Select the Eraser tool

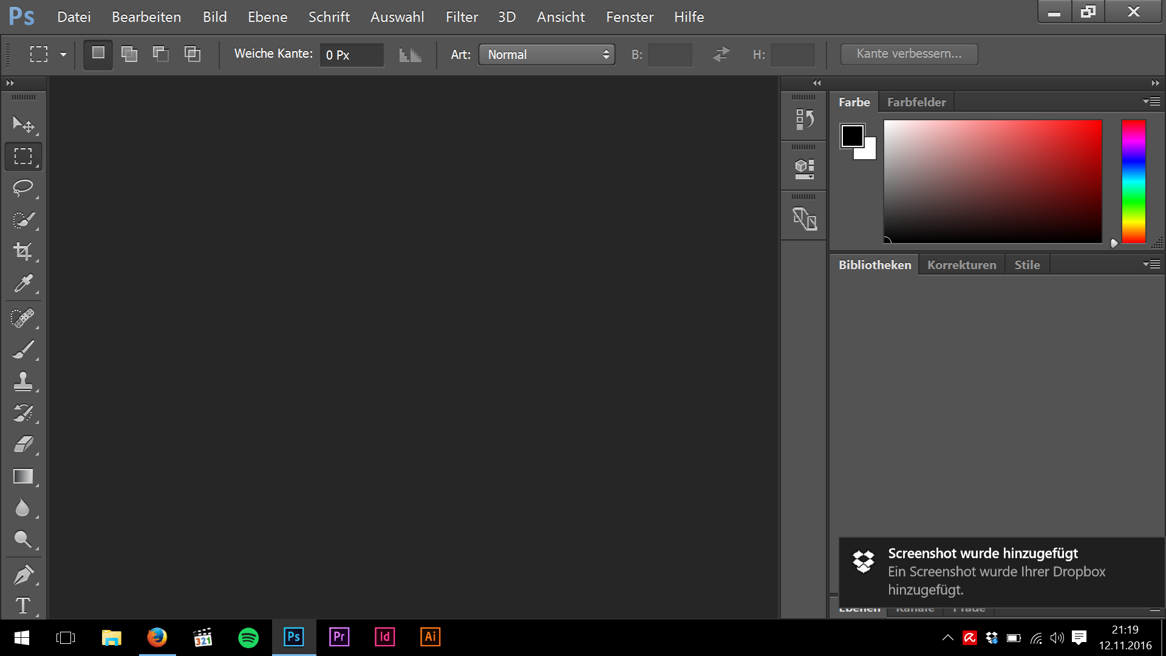tap(23, 444)
